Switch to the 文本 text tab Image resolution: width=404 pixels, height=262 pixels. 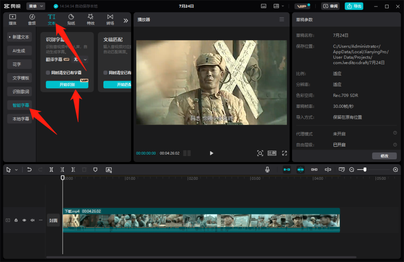(52, 20)
